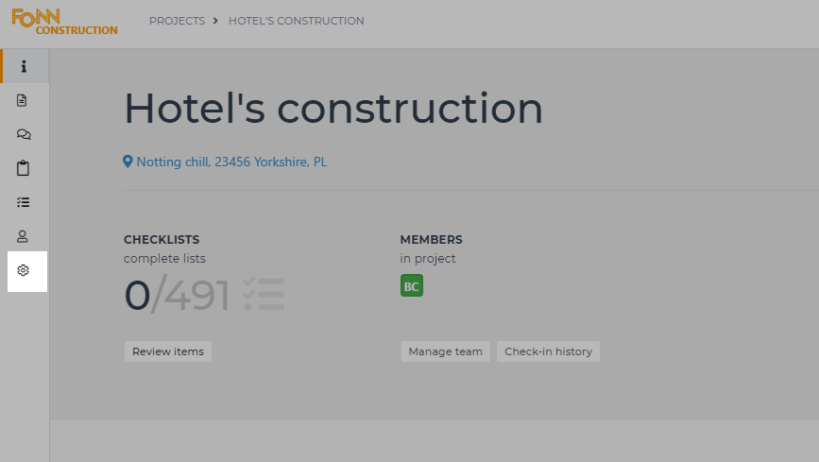
Task: Open the members person sidebar icon
Action: click(x=24, y=236)
